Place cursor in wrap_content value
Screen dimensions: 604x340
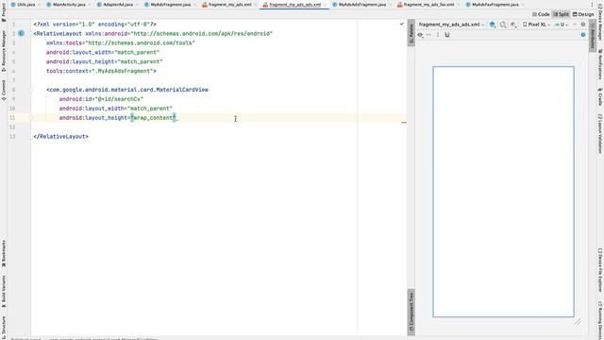click(x=153, y=118)
